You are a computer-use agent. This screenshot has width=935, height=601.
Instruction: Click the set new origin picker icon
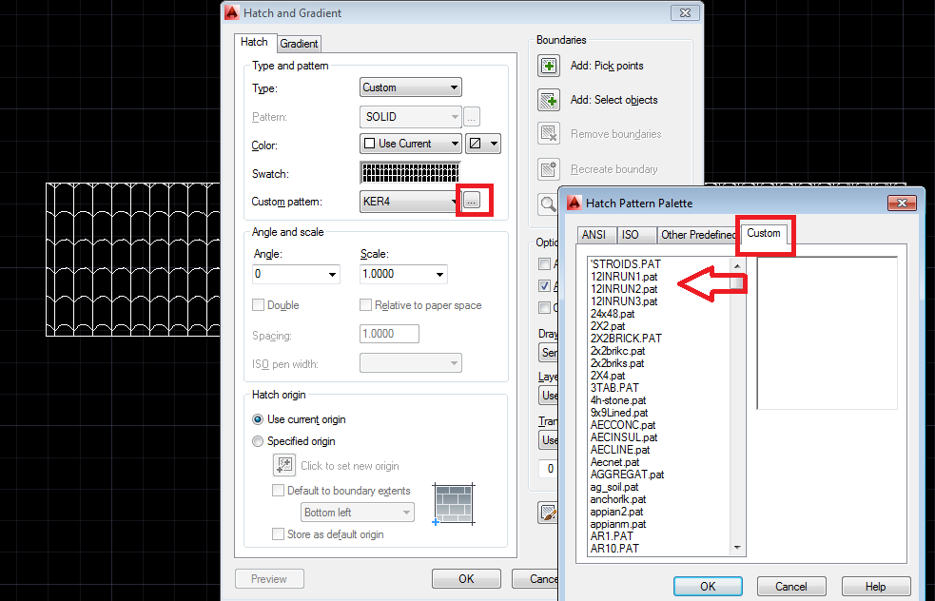283,464
